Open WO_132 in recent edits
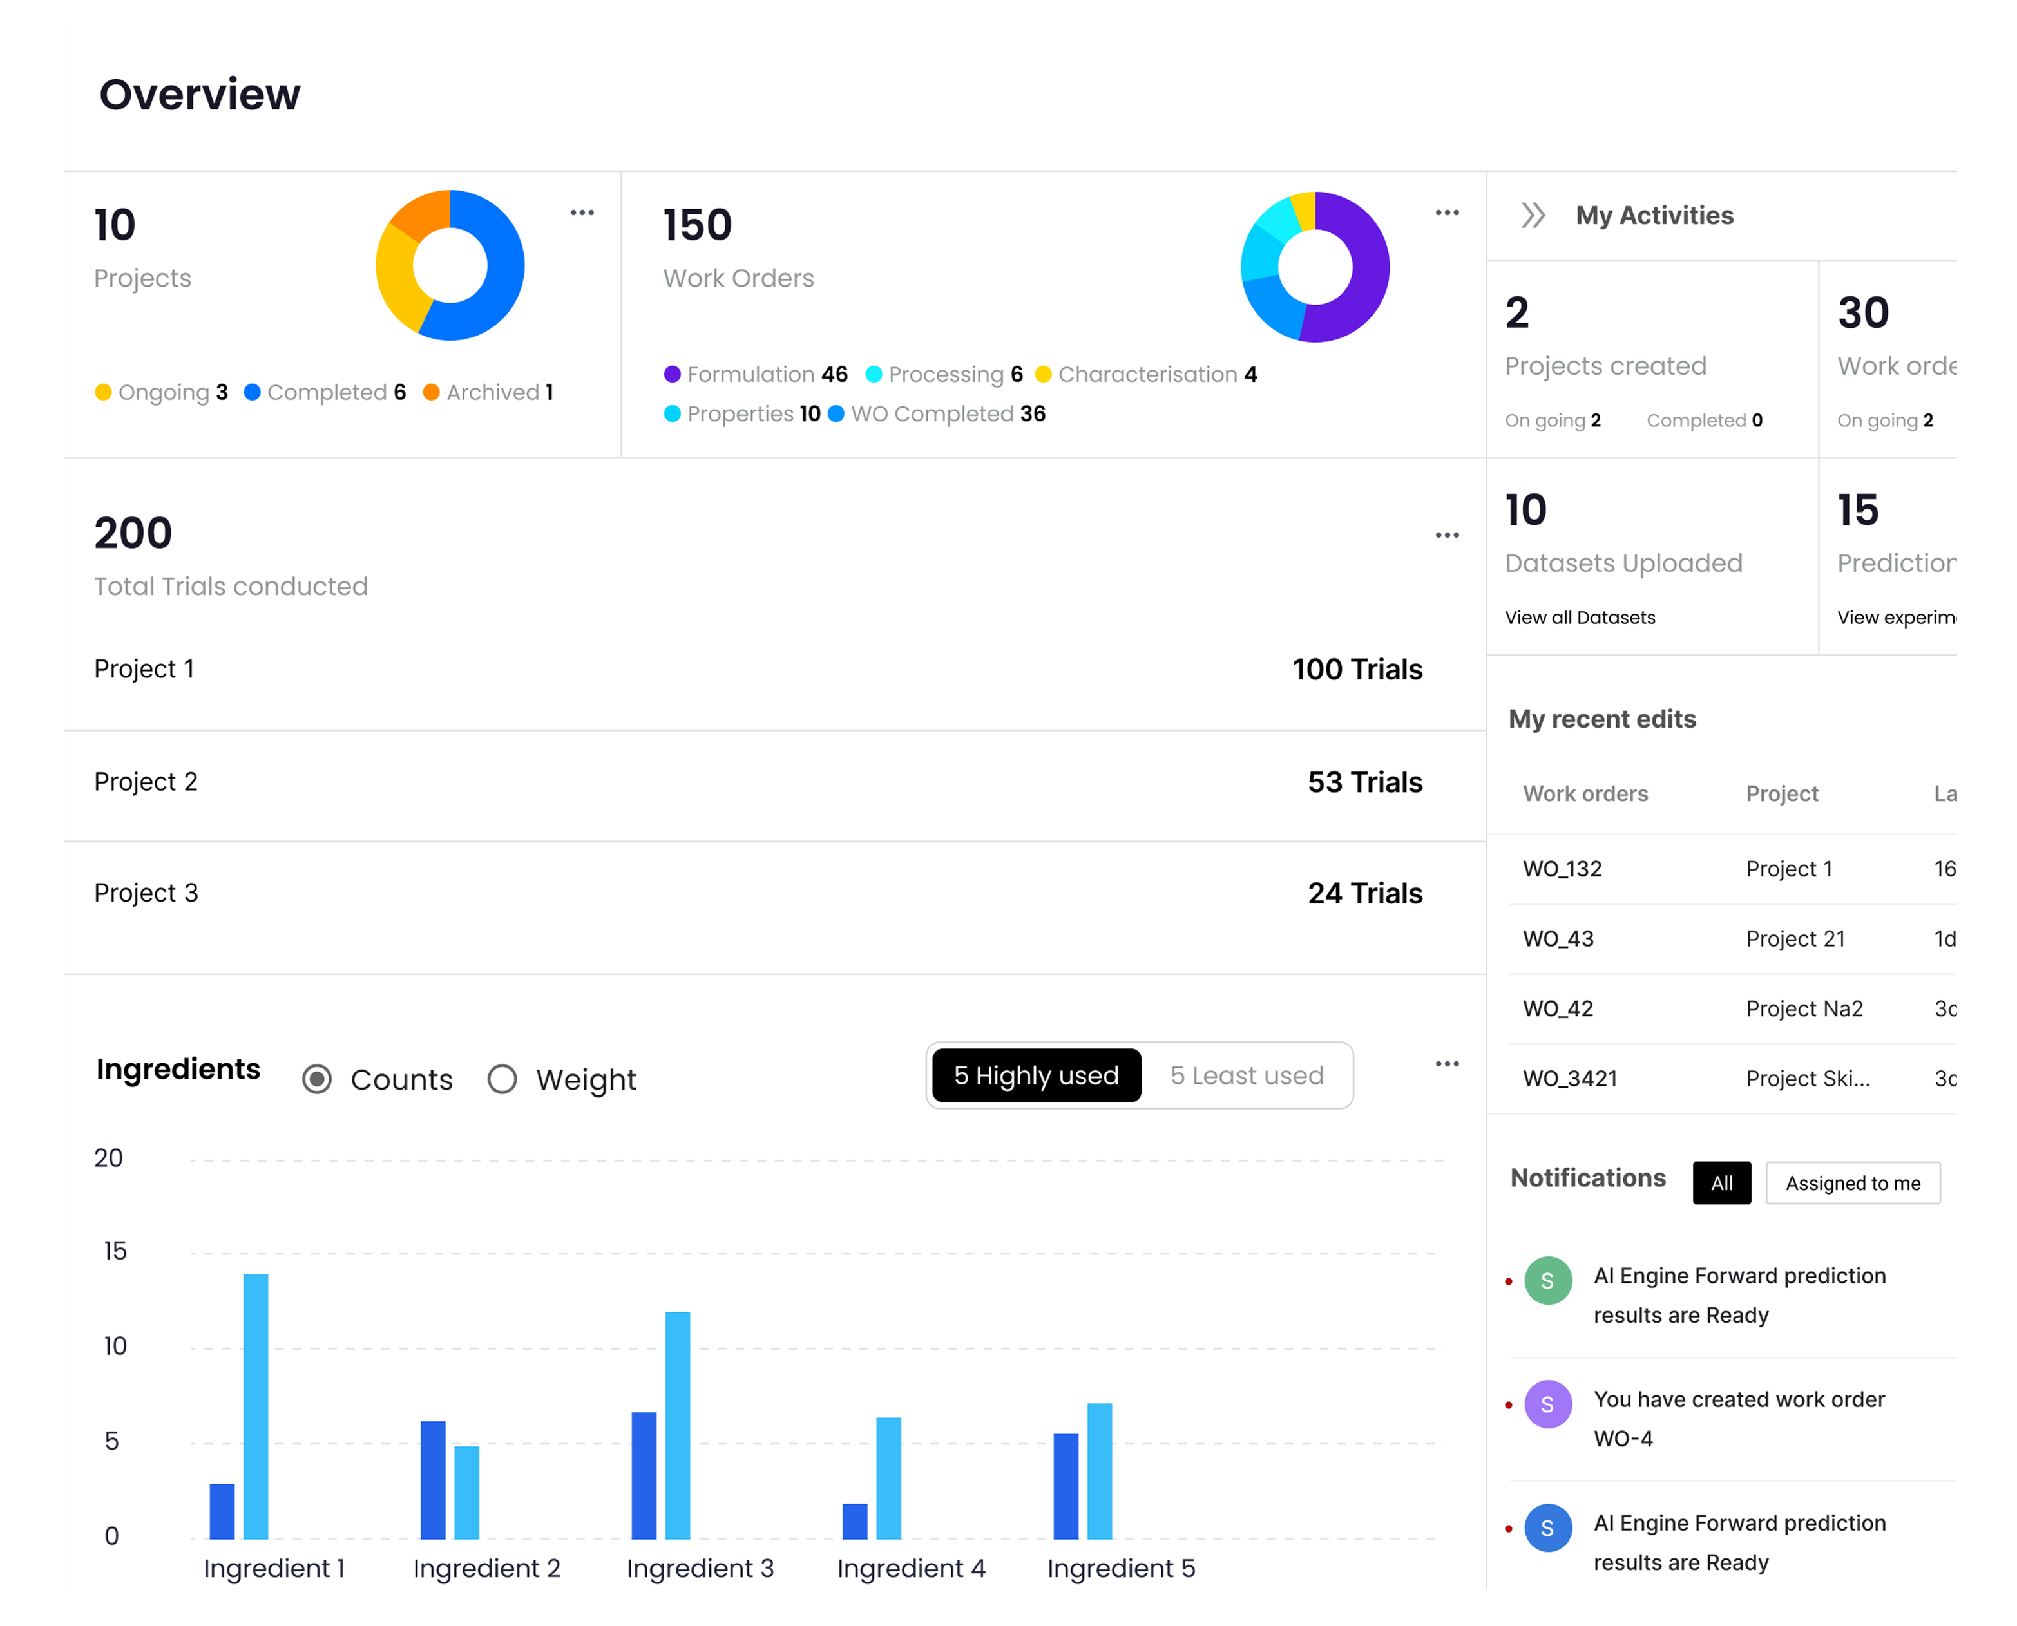Screen dimensions: 2017x1626 (x=1562, y=868)
